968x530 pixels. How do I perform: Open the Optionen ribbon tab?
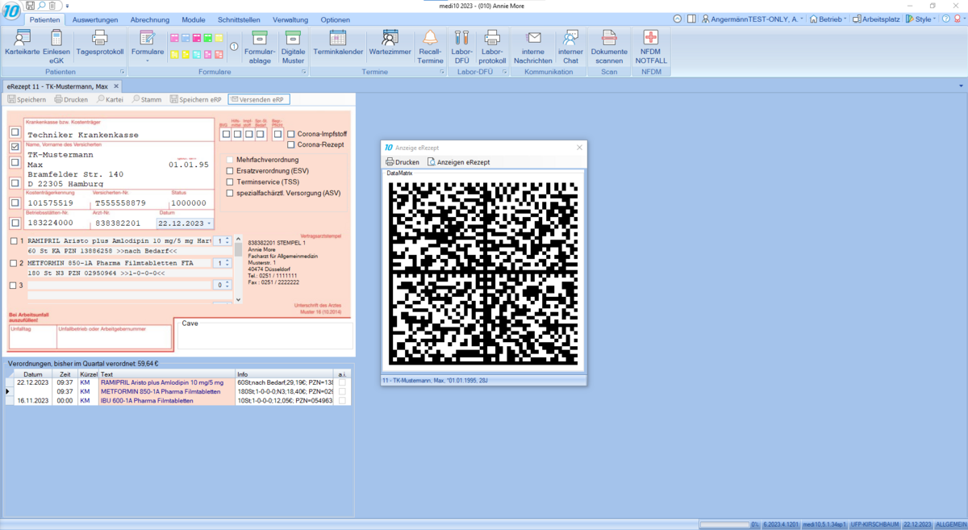point(336,19)
